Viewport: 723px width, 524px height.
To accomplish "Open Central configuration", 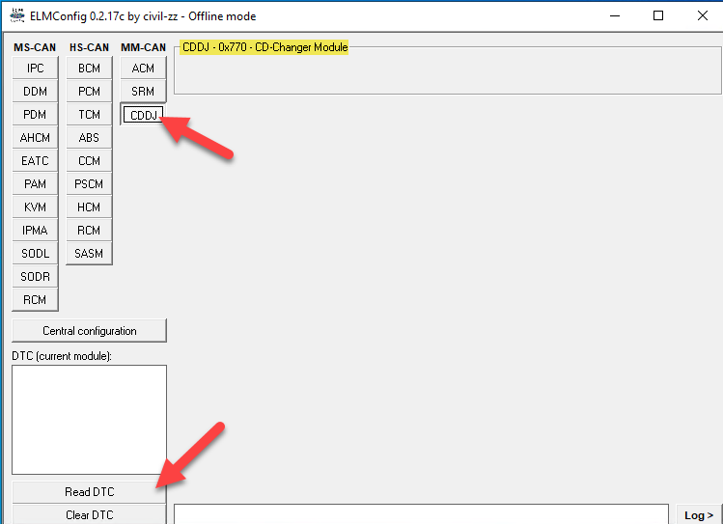I will click(x=89, y=331).
